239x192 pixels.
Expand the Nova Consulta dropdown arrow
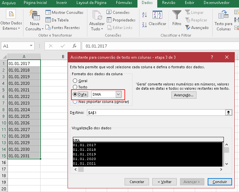point(43,29)
